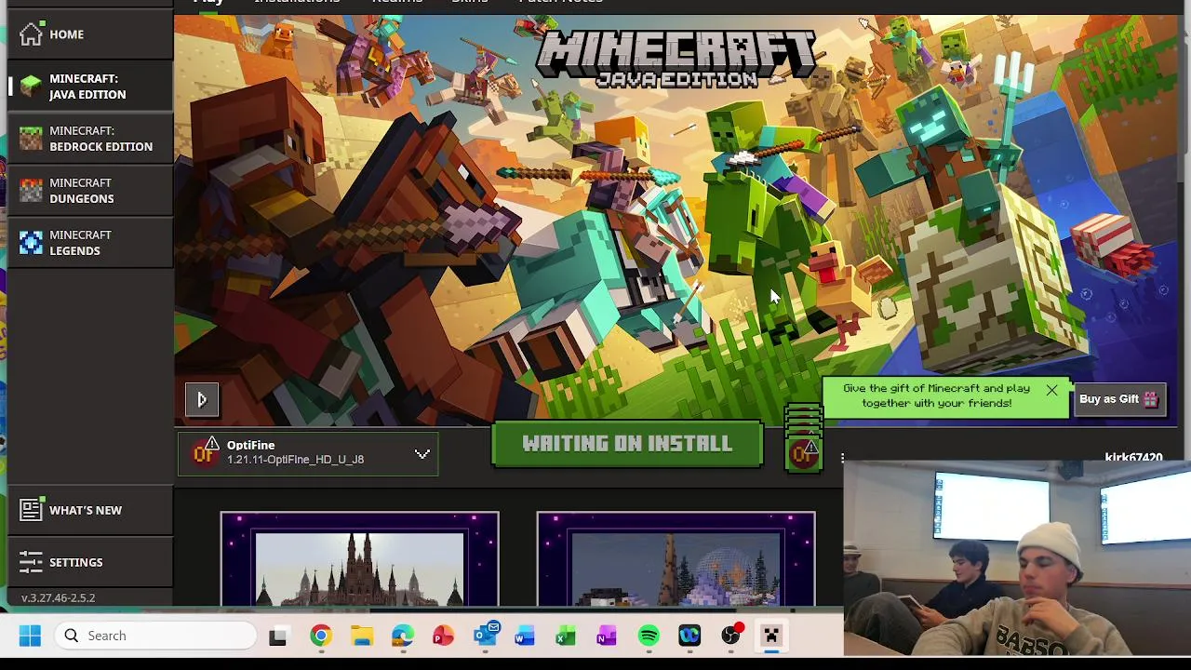Click the Buy as Gift button

pyautogui.click(x=1118, y=399)
